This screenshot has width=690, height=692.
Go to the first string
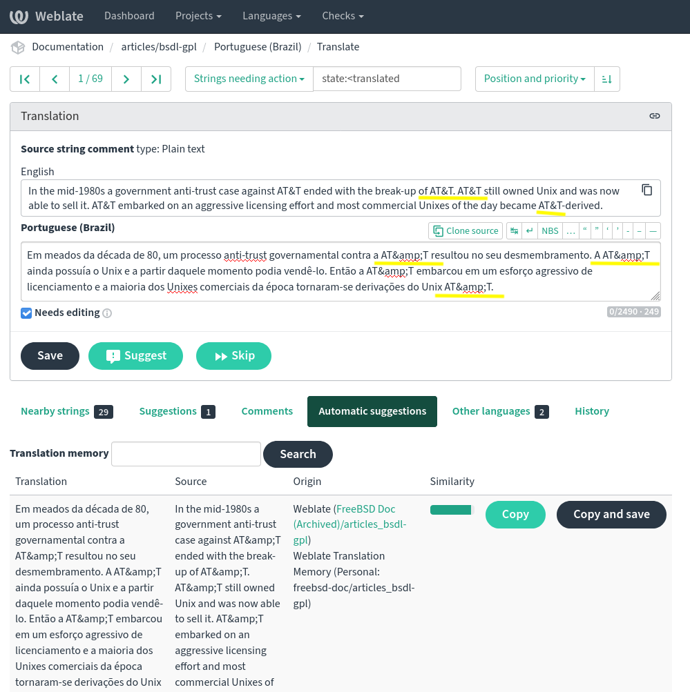click(25, 79)
